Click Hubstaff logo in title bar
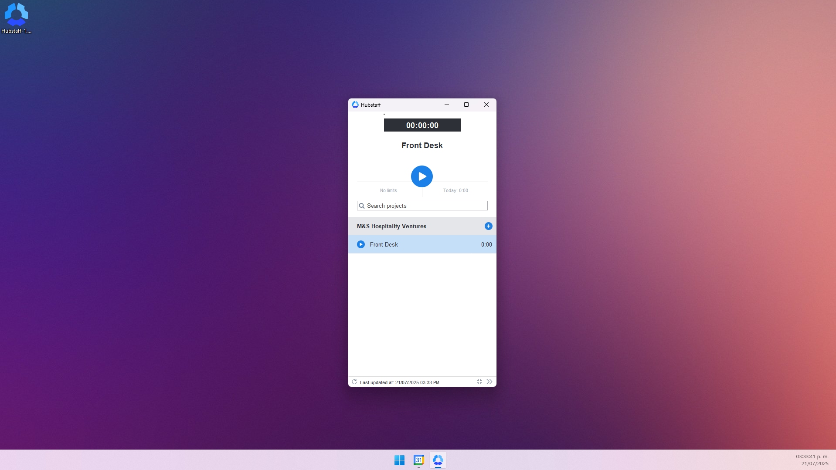Screen dimensions: 836x470 pos(355,105)
